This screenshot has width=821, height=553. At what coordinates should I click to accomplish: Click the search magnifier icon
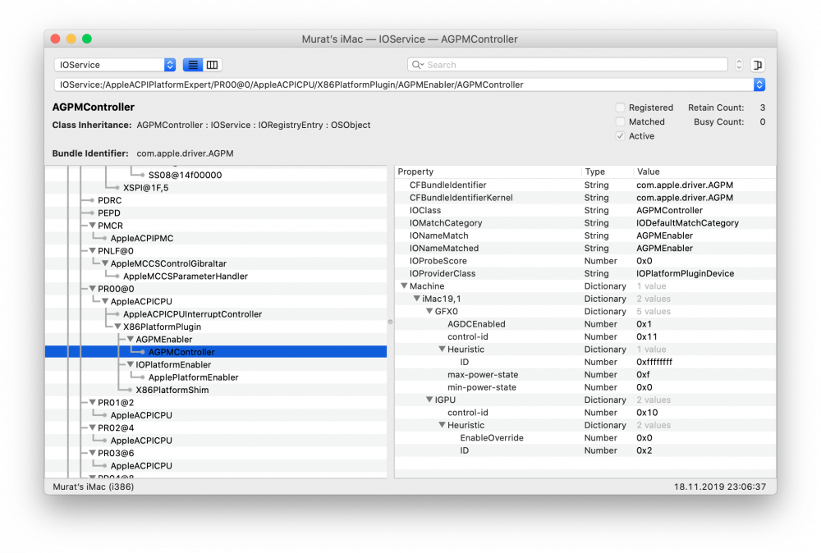[417, 65]
